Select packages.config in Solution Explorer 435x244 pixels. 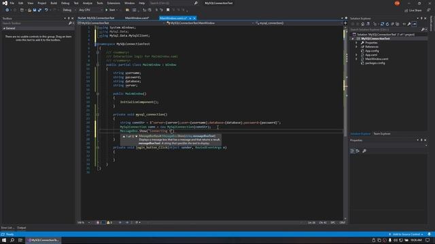point(375,63)
